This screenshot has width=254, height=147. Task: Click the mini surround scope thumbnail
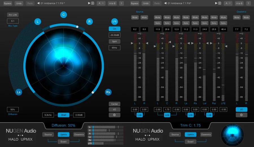(232, 135)
